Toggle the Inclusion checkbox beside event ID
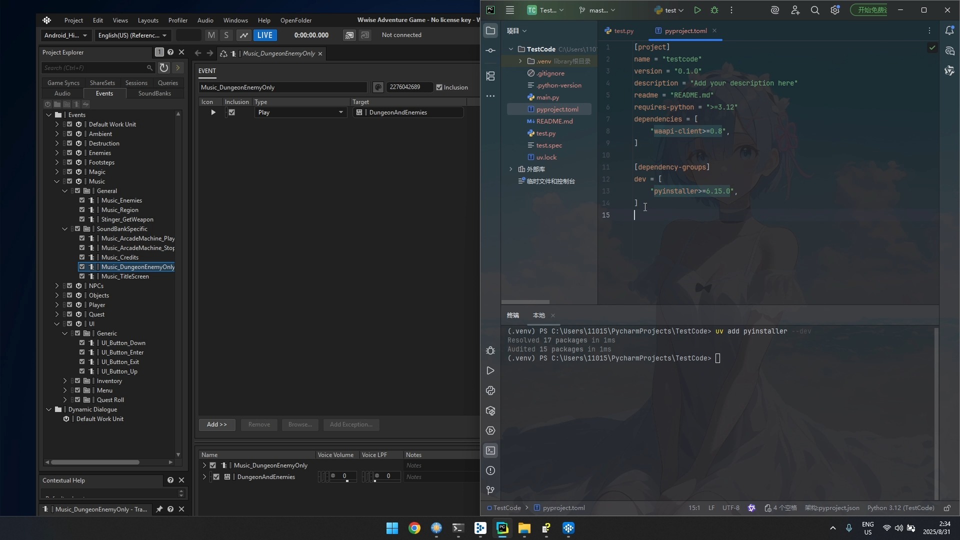Image resolution: width=960 pixels, height=540 pixels. coord(439,87)
